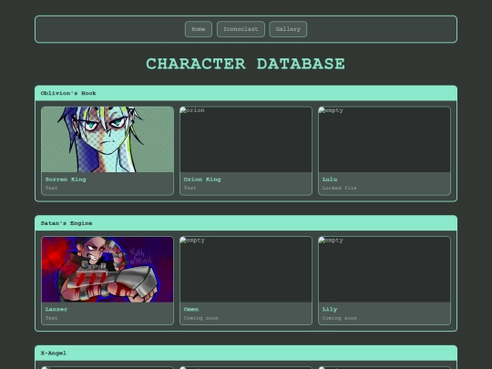The width and height of the screenshot is (492, 369).
Task: Click the broken image icon on Lily card
Action: pyautogui.click(x=322, y=241)
